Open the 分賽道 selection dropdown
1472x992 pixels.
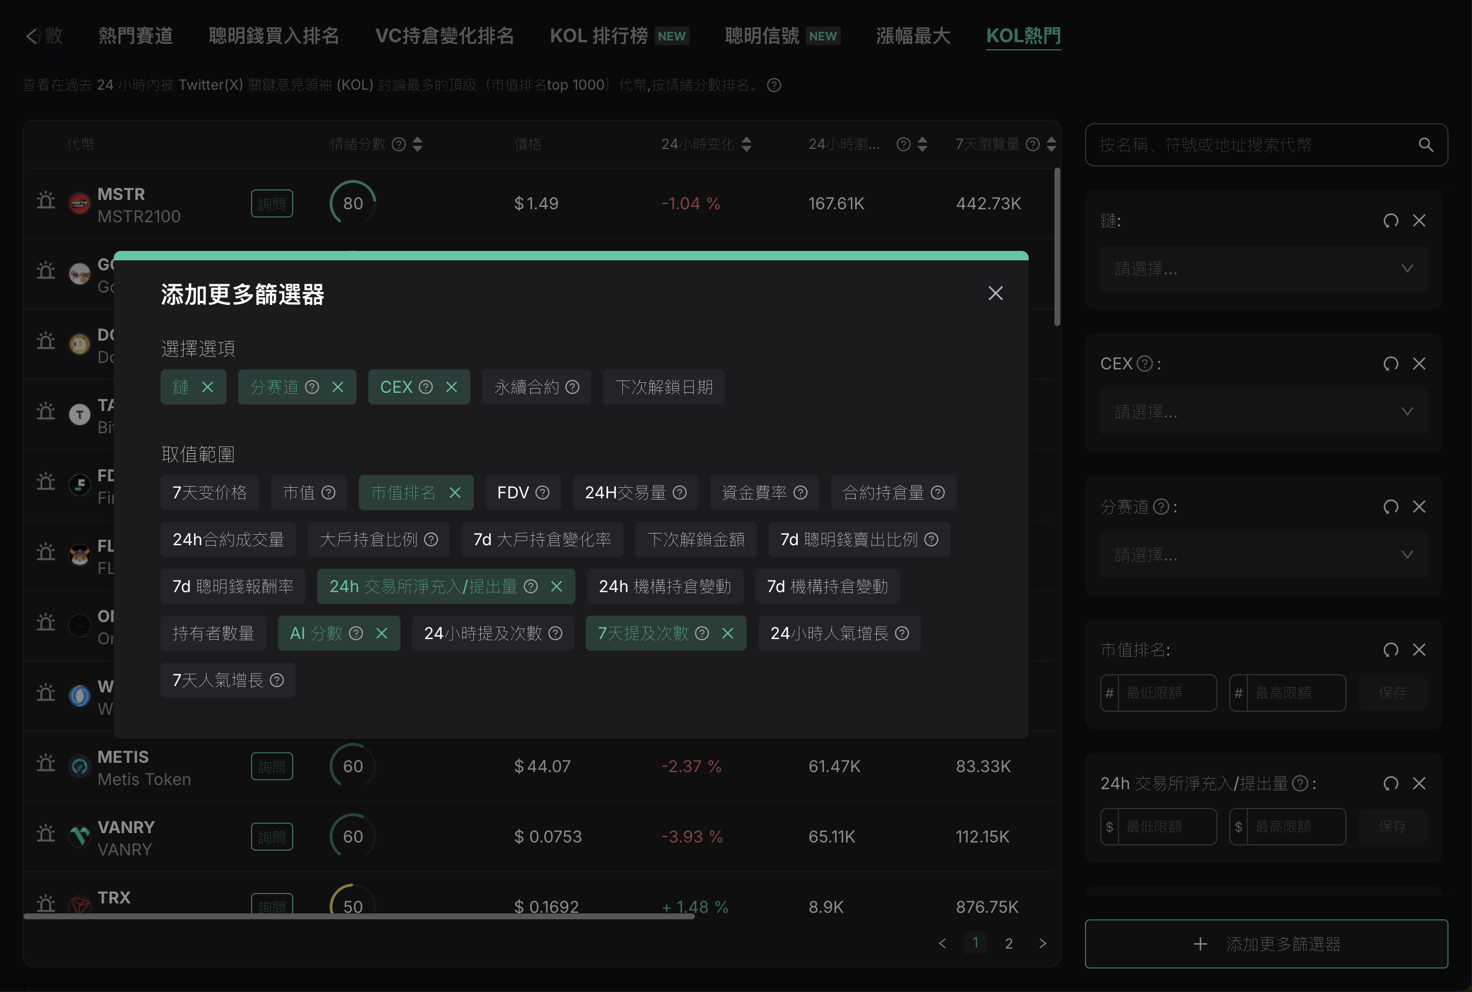point(1263,555)
